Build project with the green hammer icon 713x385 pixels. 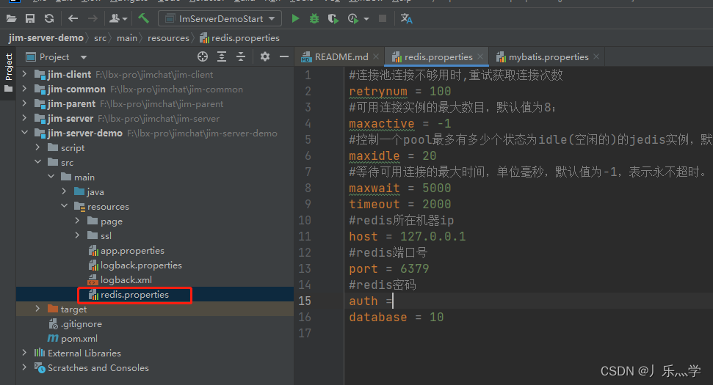click(x=144, y=18)
